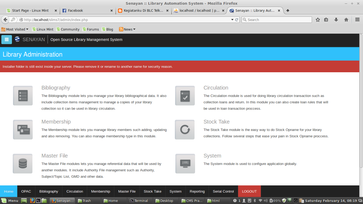Click the Circulation checkmark module icon

(x=185, y=95)
